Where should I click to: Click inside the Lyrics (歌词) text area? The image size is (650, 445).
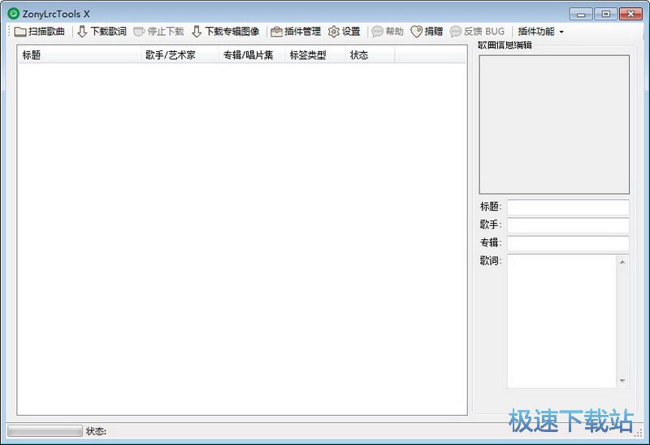[562, 321]
